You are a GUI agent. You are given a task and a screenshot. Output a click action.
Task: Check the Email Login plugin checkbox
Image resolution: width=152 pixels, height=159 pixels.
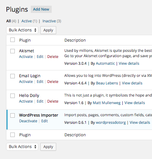(13, 76)
